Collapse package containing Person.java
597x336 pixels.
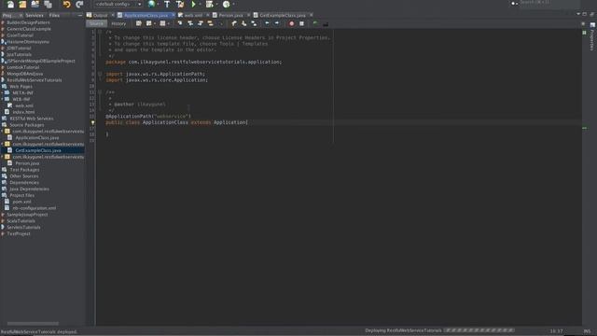coord(2,157)
